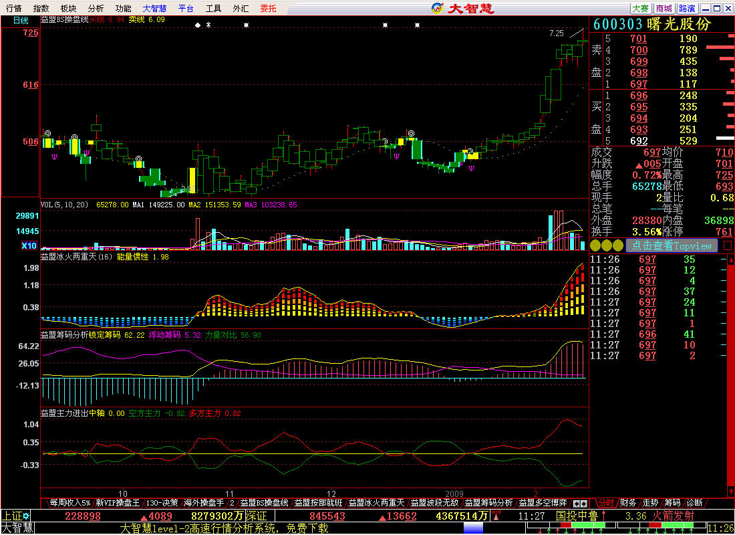Click the 益盟冰火两重天(16) indicator title
The image size is (735, 535).
pyautogui.click(x=76, y=257)
